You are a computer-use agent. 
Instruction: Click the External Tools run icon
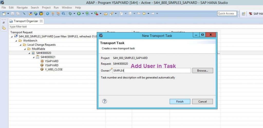(96, 14)
